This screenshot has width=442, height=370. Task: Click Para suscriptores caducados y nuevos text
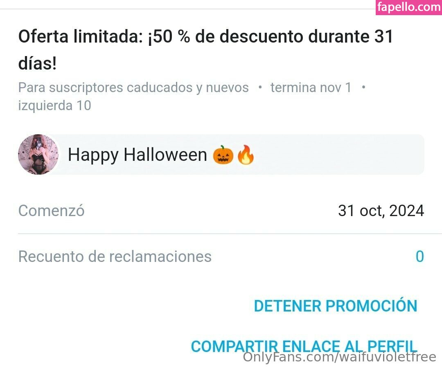(133, 88)
